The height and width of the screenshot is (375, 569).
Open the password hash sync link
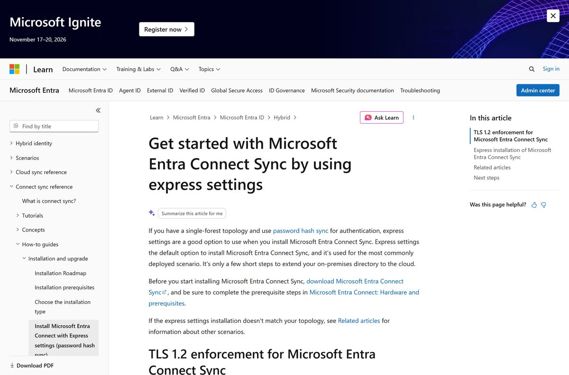[x=301, y=231]
